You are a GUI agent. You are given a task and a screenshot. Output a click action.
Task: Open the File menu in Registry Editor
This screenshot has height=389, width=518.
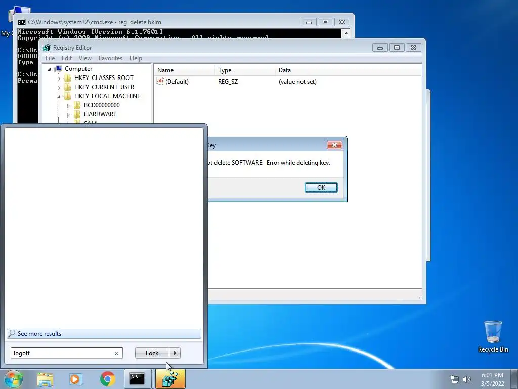click(50, 58)
